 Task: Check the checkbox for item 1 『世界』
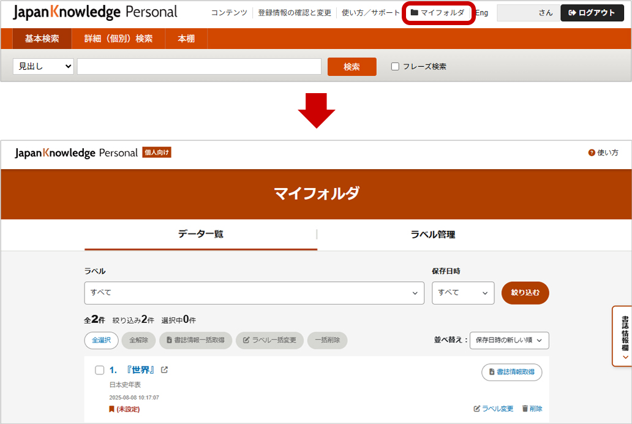click(x=98, y=369)
